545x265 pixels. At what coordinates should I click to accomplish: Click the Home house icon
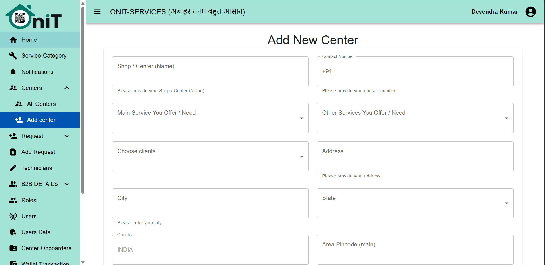pos(13,40)
